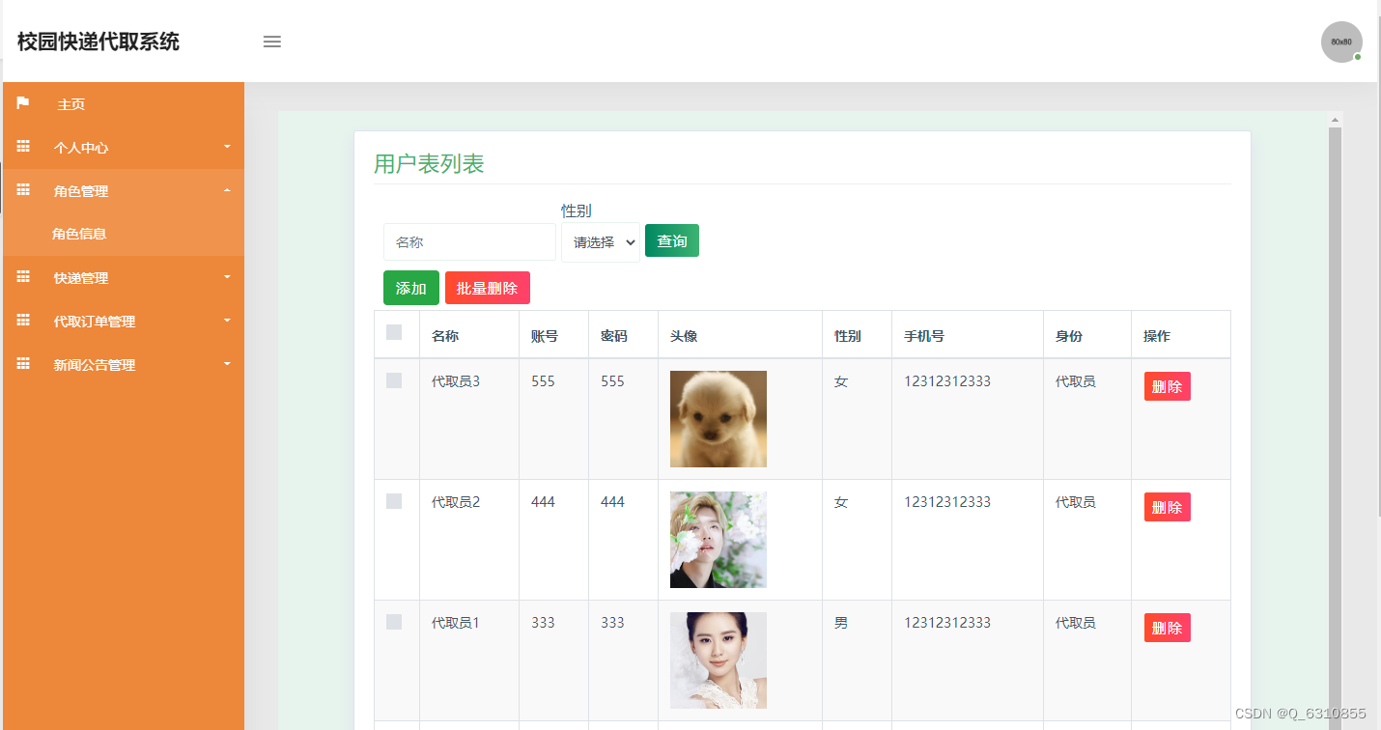
Task: Click the 头像 column header
Action: tap(684, 336)
